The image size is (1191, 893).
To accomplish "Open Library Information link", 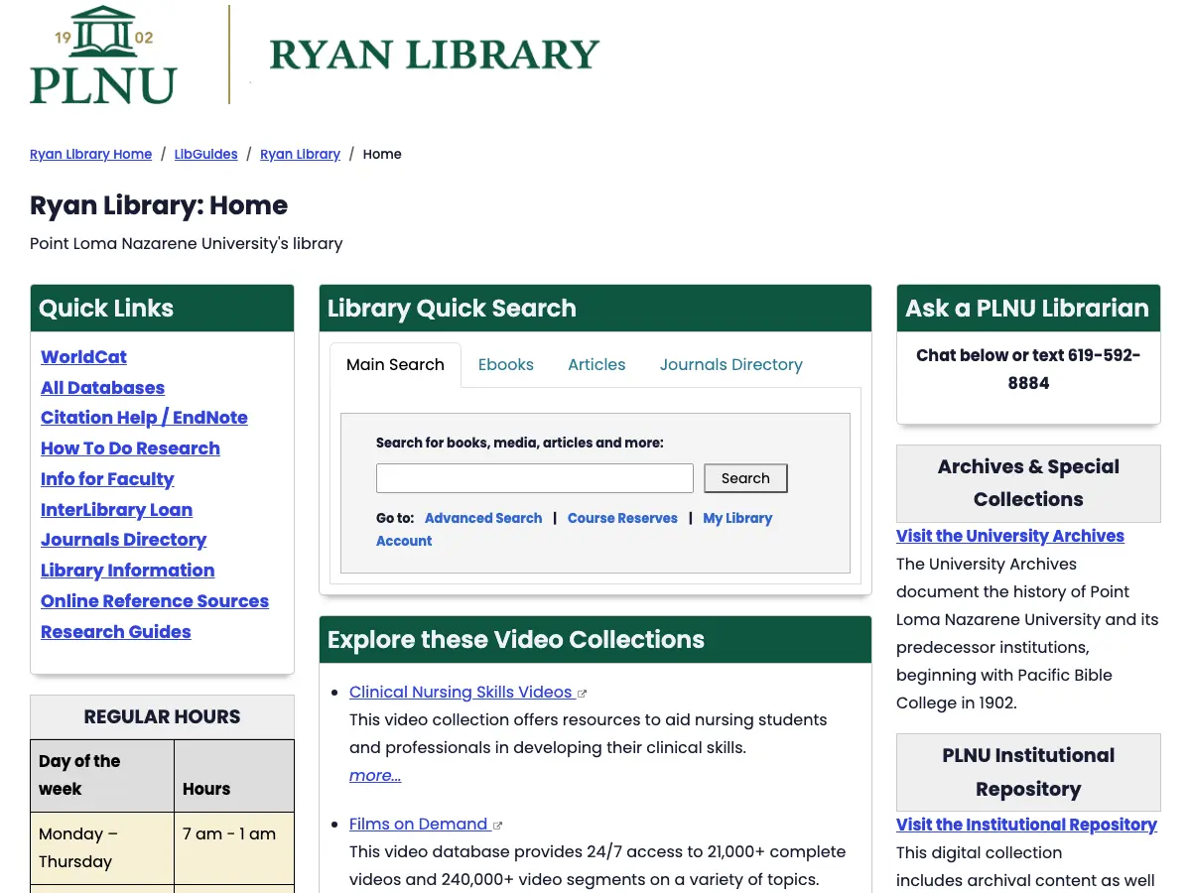I will 127,571.
